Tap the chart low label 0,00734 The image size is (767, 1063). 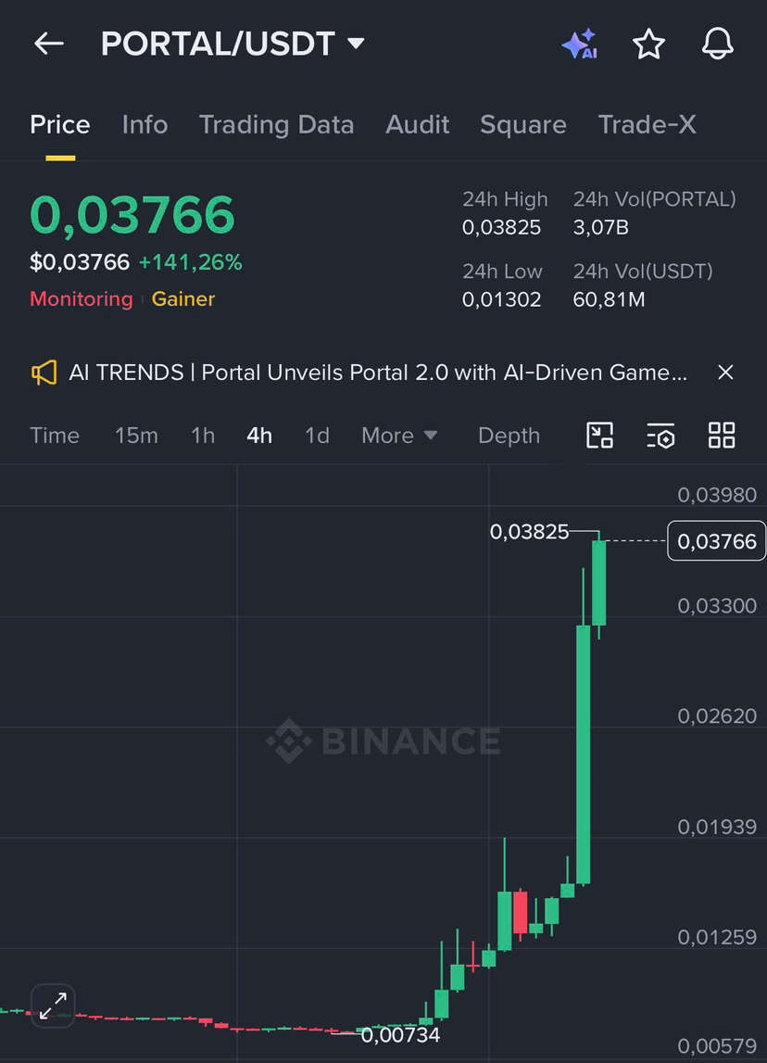tap(400, 1035)
